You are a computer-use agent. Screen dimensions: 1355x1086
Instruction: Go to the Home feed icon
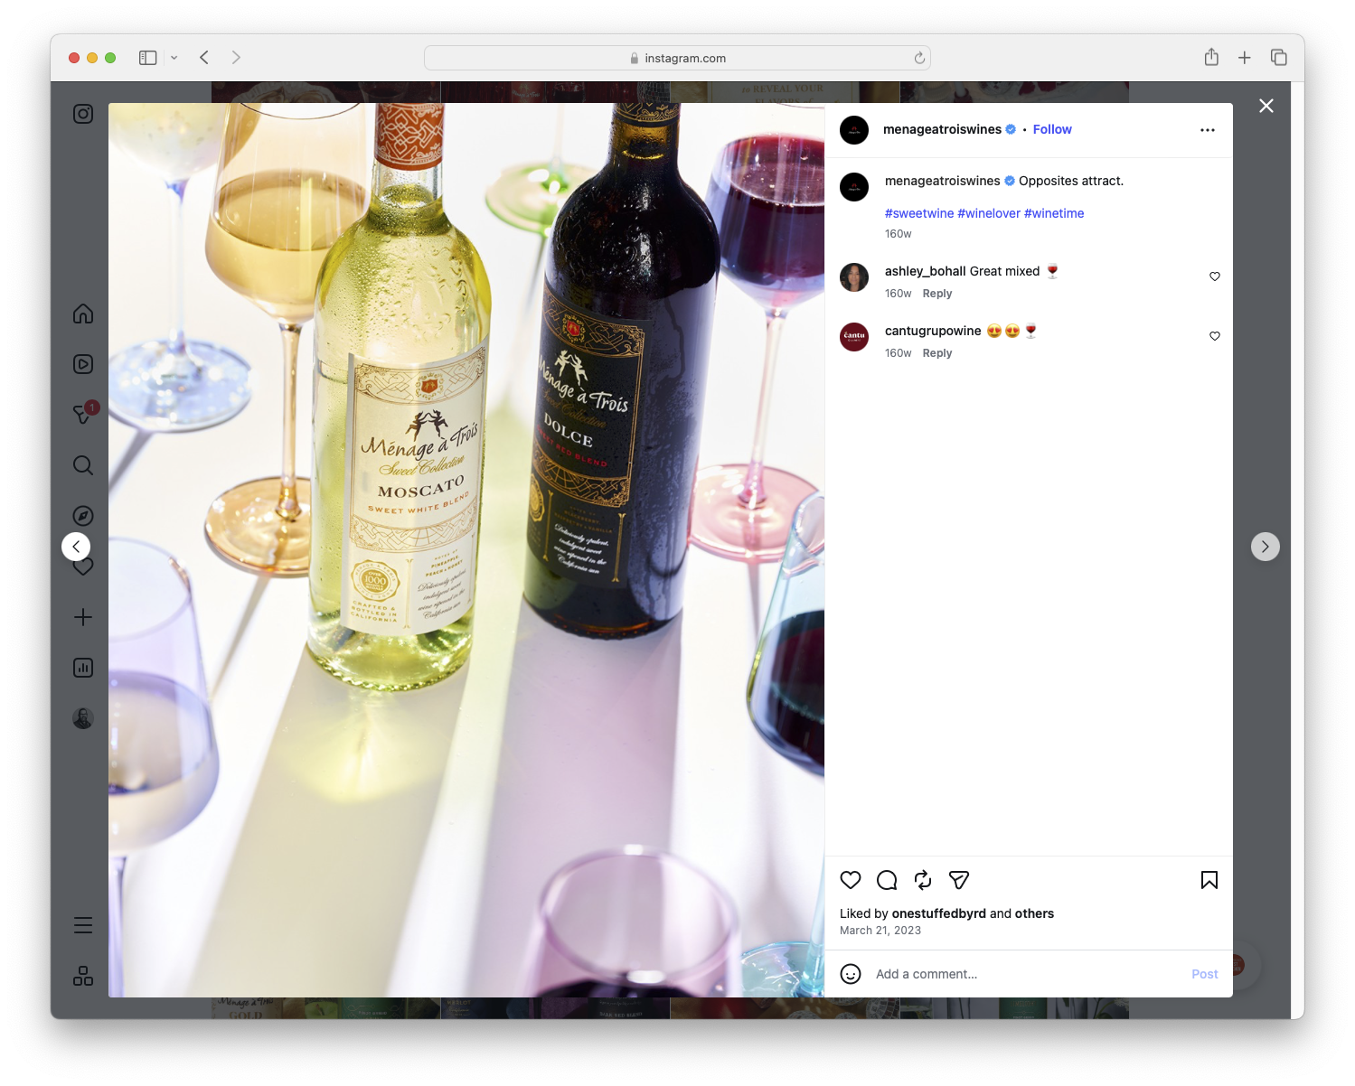[x=83, y=314]
